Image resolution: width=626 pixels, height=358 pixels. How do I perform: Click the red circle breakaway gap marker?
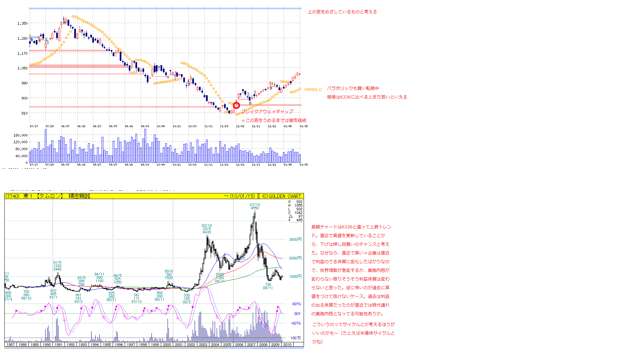[236, 106]
